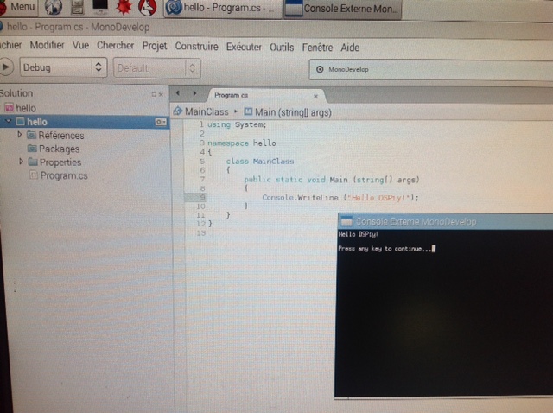This screenshot has height=413, width=553.
Task: Navigate back with the left arrow beside tabs
Action: 178,93
